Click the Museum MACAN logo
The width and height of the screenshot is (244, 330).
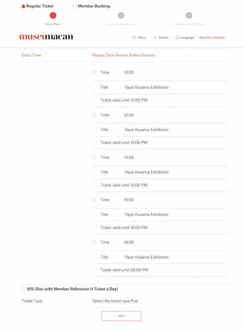click(x=46, y=37)
